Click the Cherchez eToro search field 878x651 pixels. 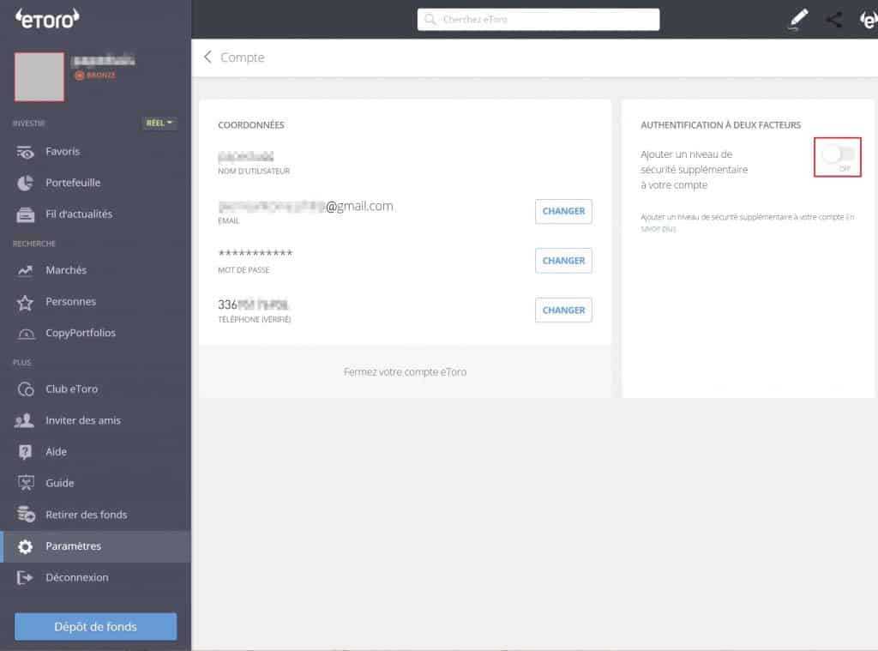[x=538, y=19]
